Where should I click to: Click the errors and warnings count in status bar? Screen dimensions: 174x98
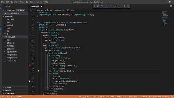click(x=2, y=97)
